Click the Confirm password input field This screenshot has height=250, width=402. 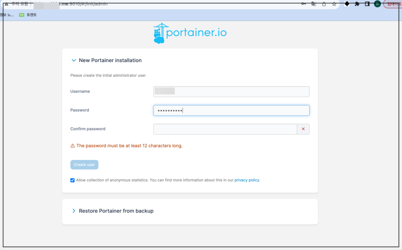coord(225,129)
